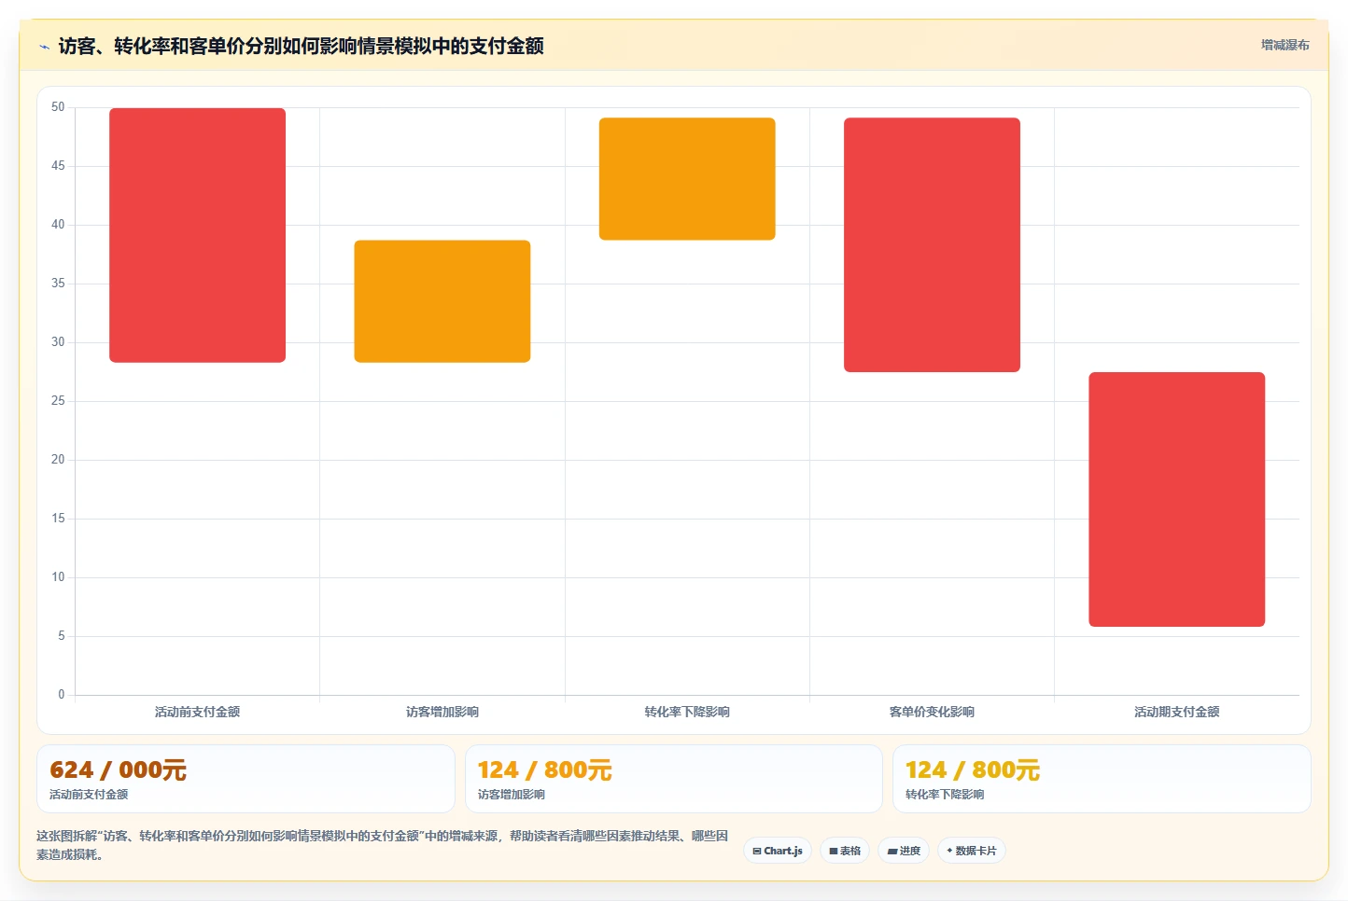The height and width of the screenshot is (901, 1348).
Task: Click the y-axis value 25
Action: click(x=58, y=401)
